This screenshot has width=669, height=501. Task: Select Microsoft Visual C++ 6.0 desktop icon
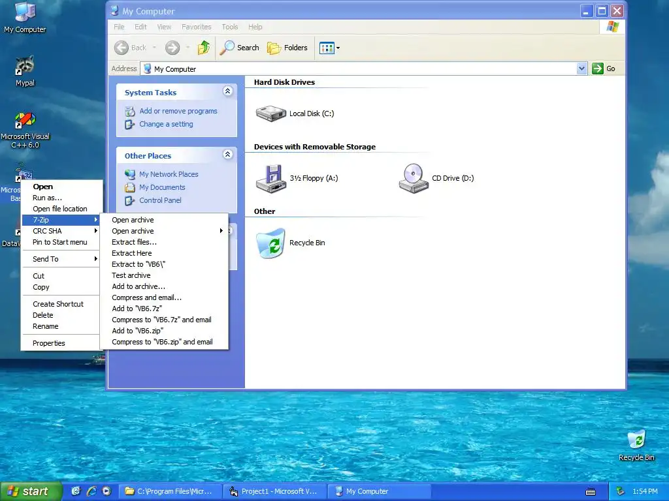[x=25, y=130]
